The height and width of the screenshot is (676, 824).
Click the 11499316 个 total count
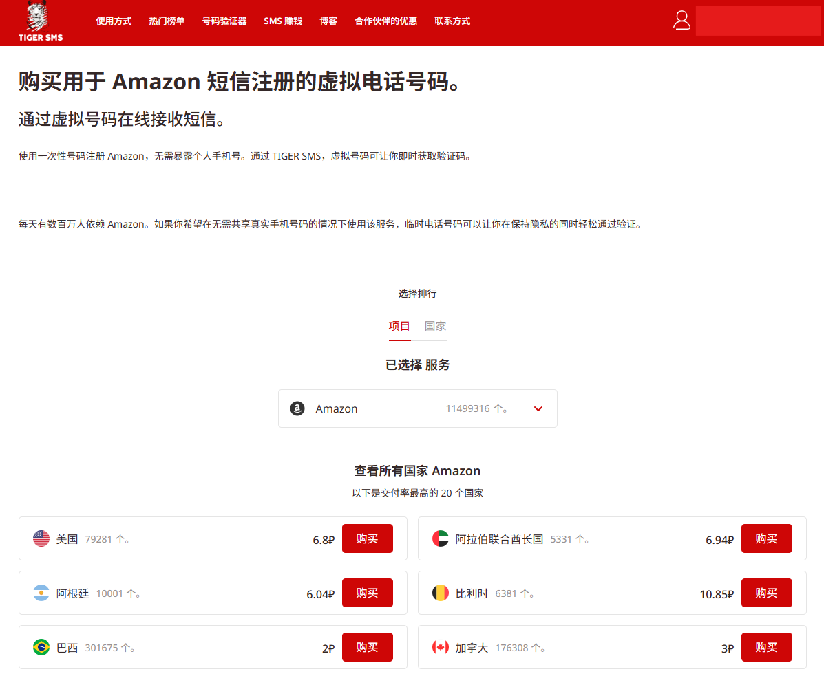[x=476, y=408]
